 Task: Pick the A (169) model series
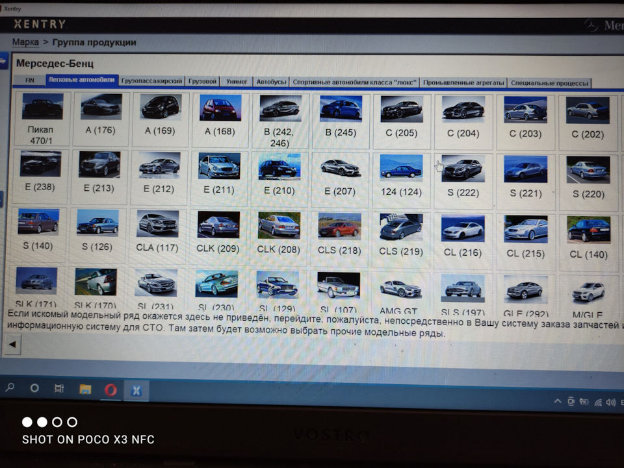point(160,119)
